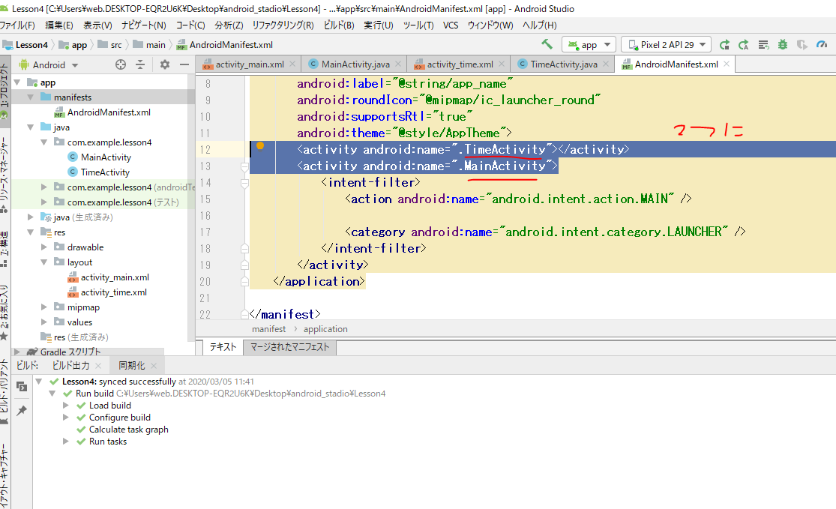Open the ビルド(B) menu
Image resolution: width=836 pixels, height=509 pixels.
pyautogui.click(x=339, y=25)
